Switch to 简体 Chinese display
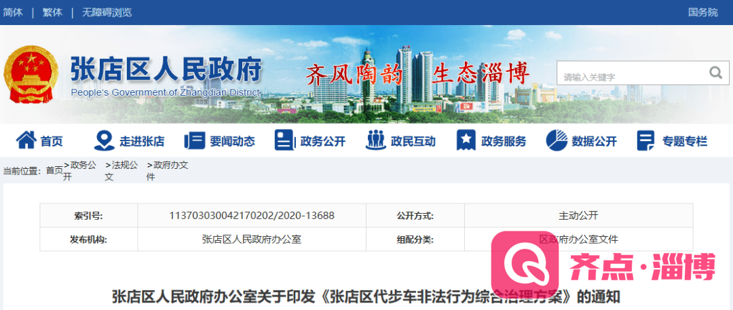The image size is (733, 310). point(13,12)
